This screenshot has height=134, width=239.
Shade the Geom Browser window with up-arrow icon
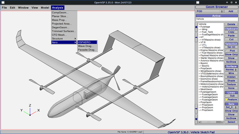pos(227,3)
